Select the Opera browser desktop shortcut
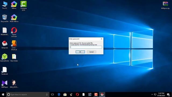The image size is (172, 97). [14, 32]
